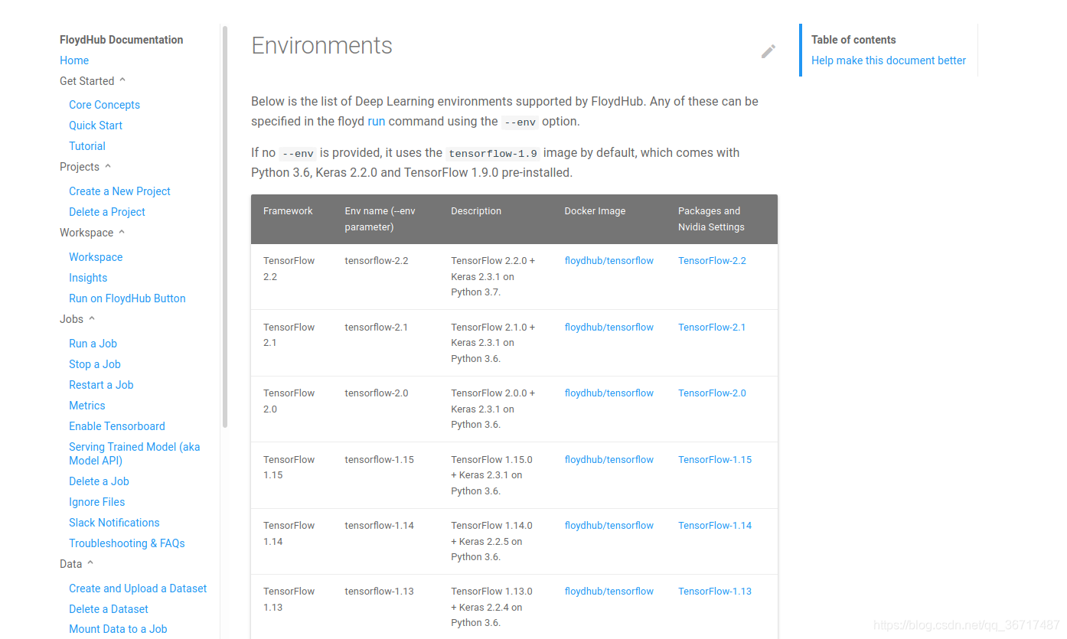
Task: Click the Framework column header
Action: pos(288,211)
